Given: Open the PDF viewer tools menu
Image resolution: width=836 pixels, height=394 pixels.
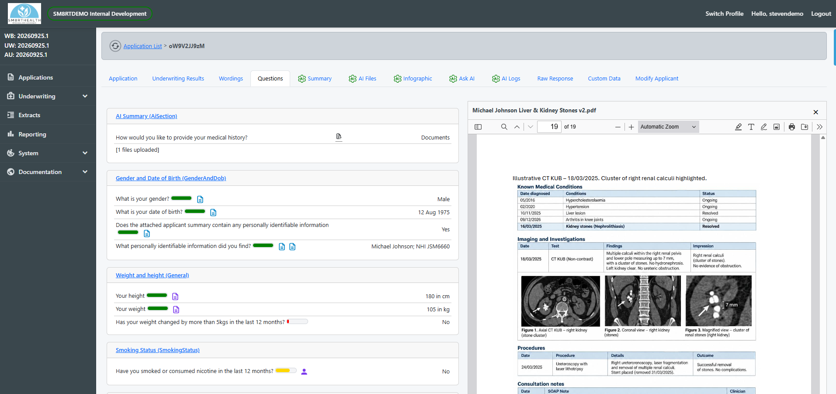Looking at the screenshot, I should pyautogui.click(x=819, y=127).
